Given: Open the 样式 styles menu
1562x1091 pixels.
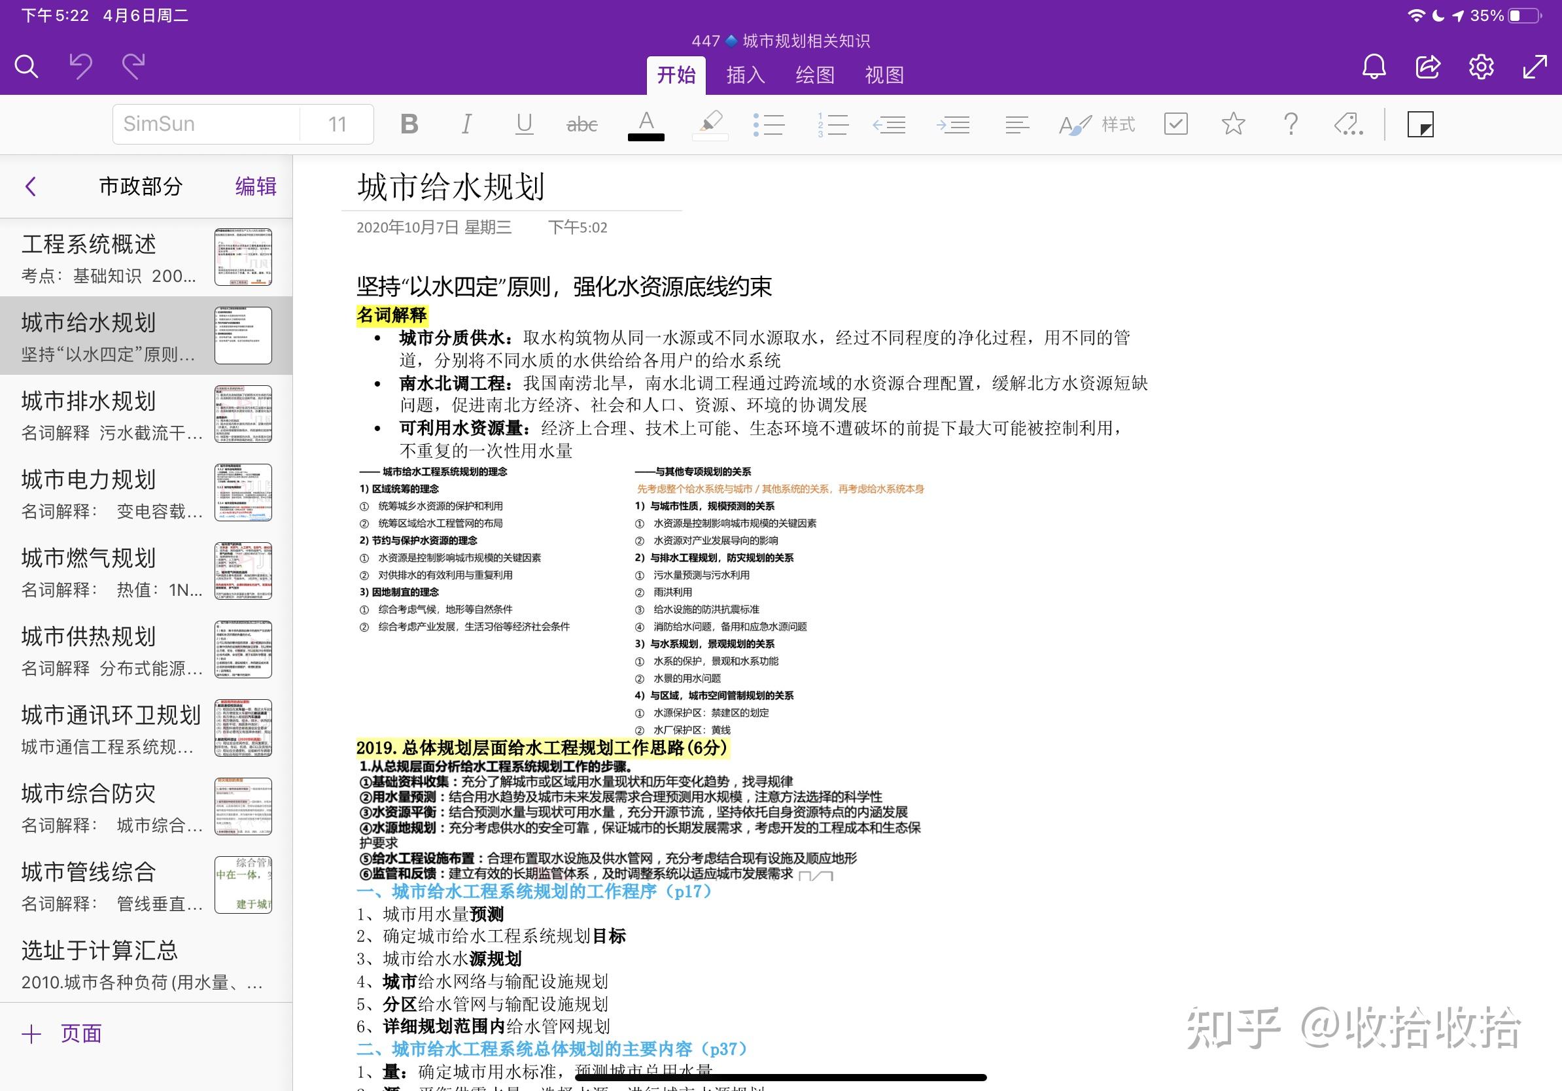Looking at the screenshot, I should [1097, 124].
